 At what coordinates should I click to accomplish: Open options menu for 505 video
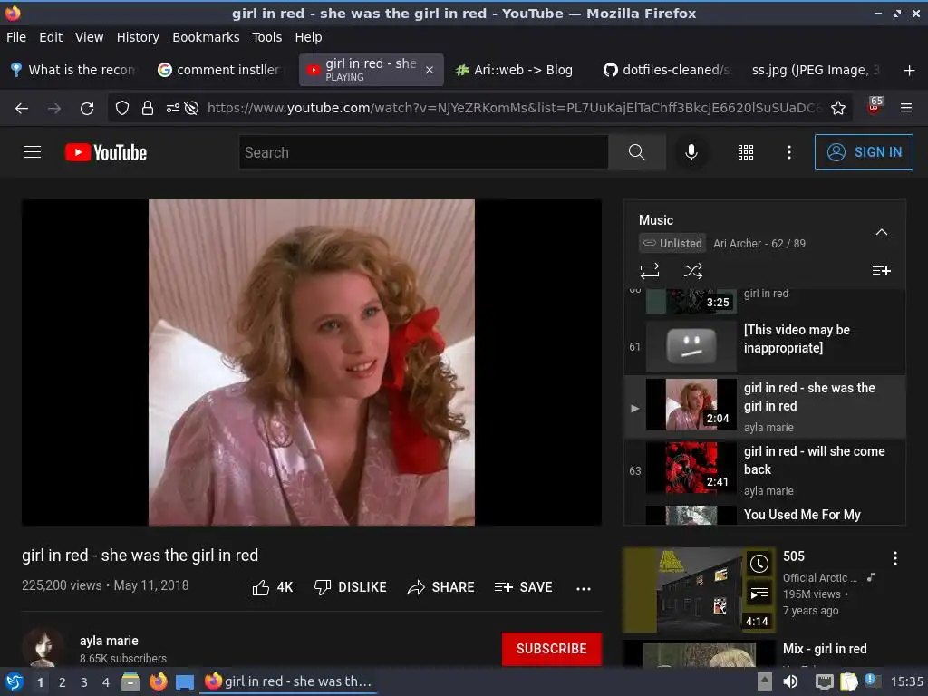(894, 558)
